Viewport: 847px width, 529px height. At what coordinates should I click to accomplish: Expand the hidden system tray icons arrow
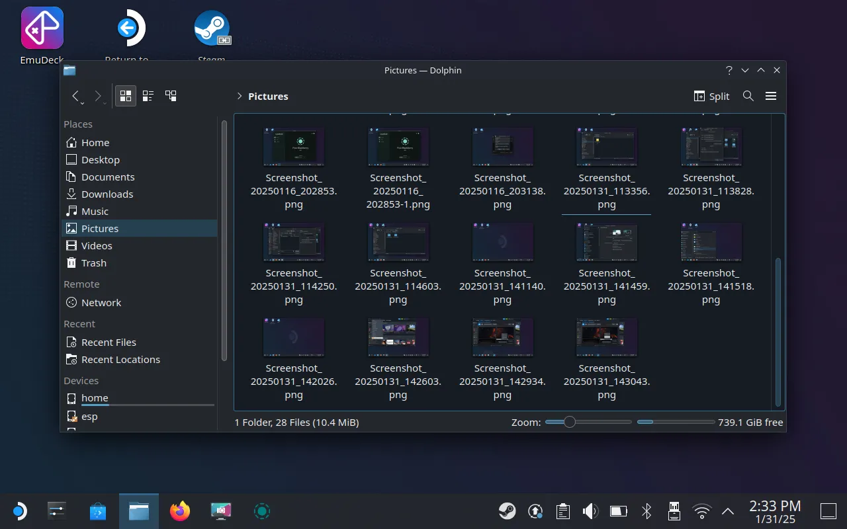727,511
